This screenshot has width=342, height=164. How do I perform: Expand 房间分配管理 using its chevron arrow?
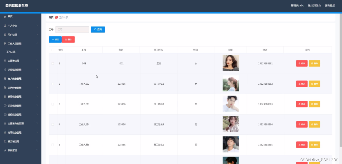pyautogui.click(x=37, y=87)
